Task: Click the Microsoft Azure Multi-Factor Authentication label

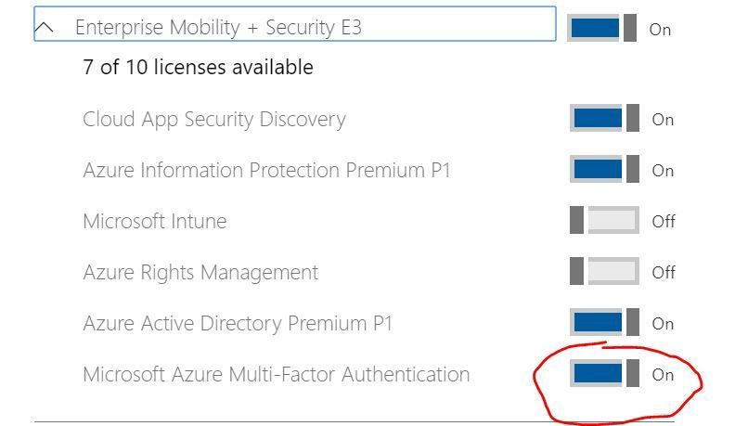Action: tap(276, 375)
